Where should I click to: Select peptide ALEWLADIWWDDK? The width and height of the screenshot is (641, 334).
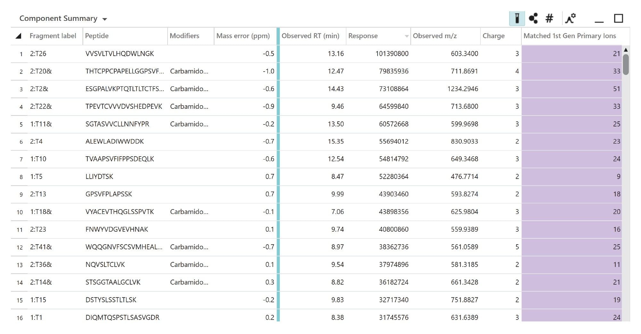click(x=115, y=141)
